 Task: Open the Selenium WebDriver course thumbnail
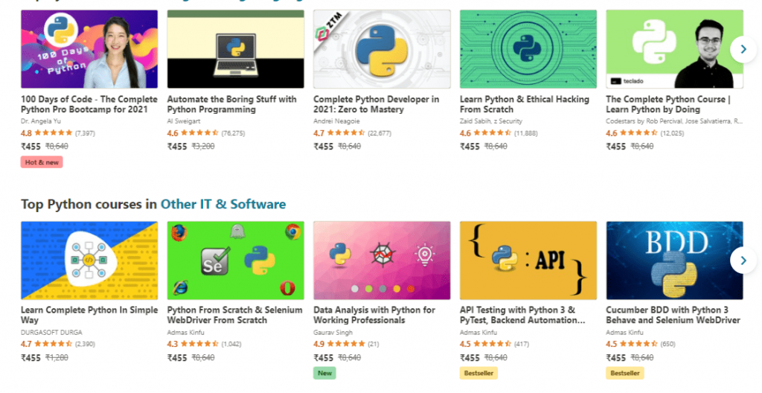pyautogui.click(x=235, y=260)
